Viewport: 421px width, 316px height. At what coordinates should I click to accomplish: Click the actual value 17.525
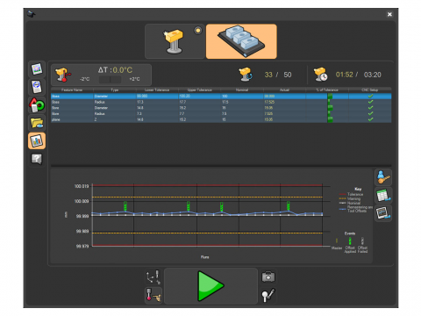pos(269,102)
